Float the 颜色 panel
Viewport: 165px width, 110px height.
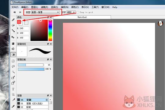pyautogui.click(x=48, y=17)
